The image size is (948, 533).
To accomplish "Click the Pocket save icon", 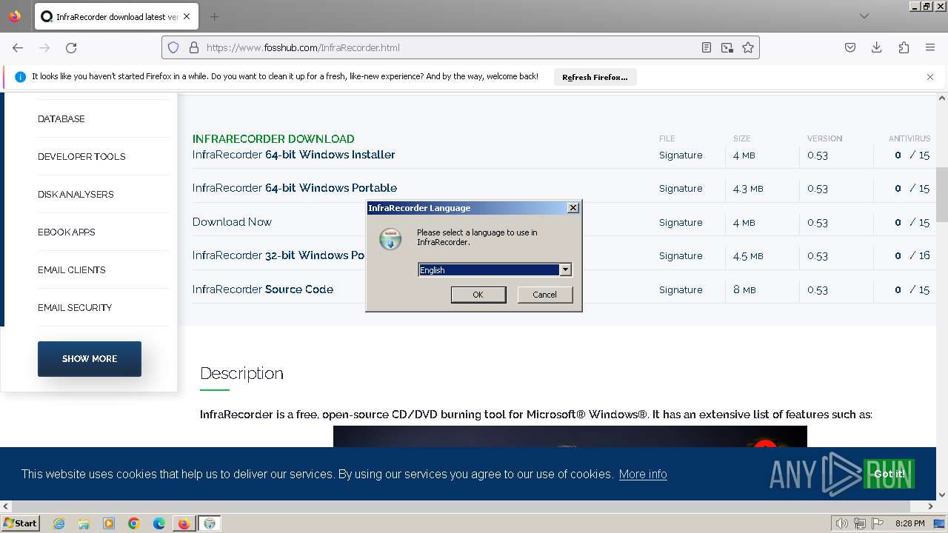I will 850,47.
